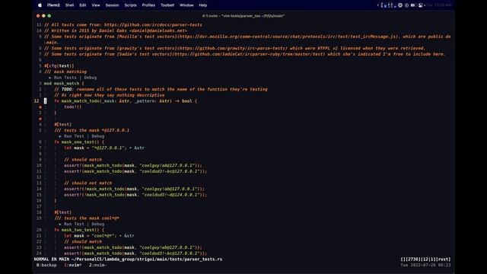Click the iTerm2 window title text

(x=243, y=15)
